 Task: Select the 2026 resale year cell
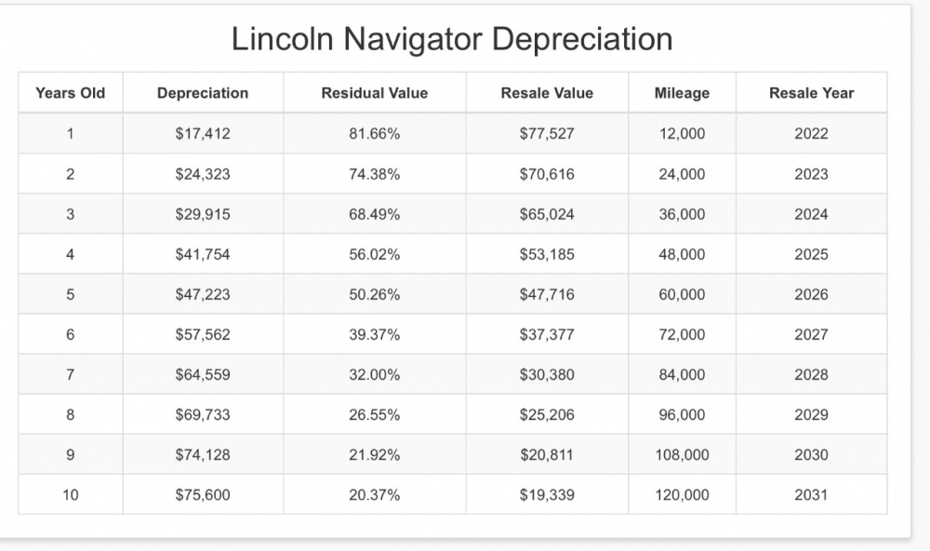click(x=811, y=294)
